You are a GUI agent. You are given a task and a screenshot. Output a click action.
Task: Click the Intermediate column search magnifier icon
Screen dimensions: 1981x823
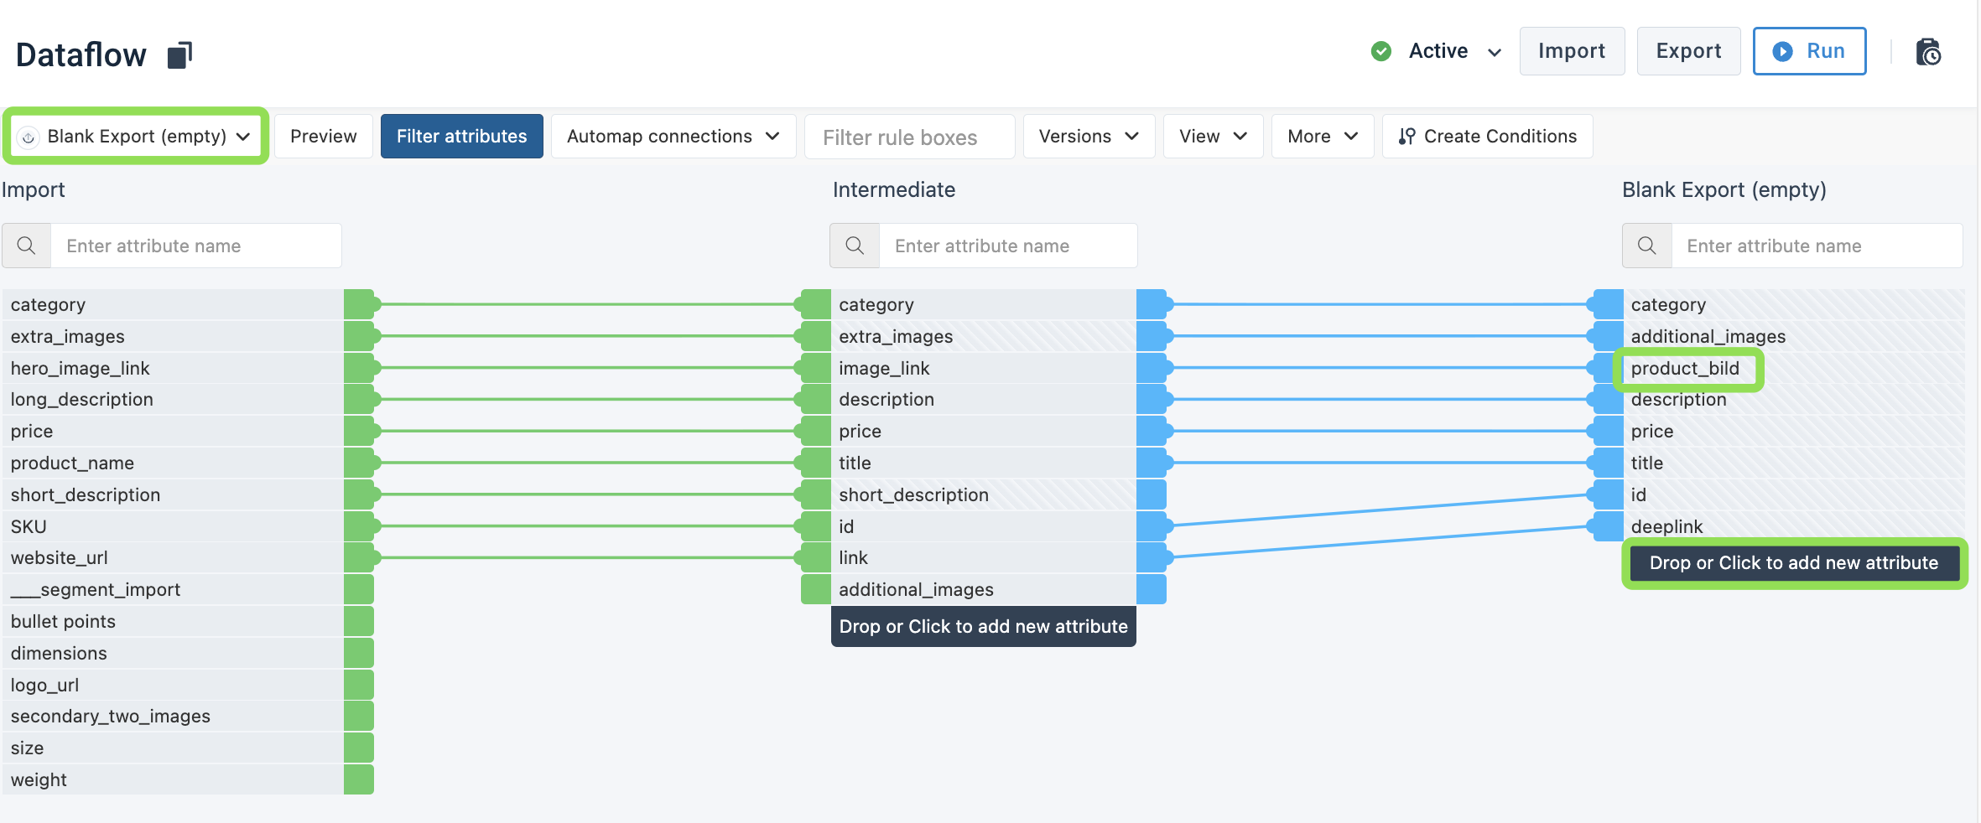click(855, 246)
